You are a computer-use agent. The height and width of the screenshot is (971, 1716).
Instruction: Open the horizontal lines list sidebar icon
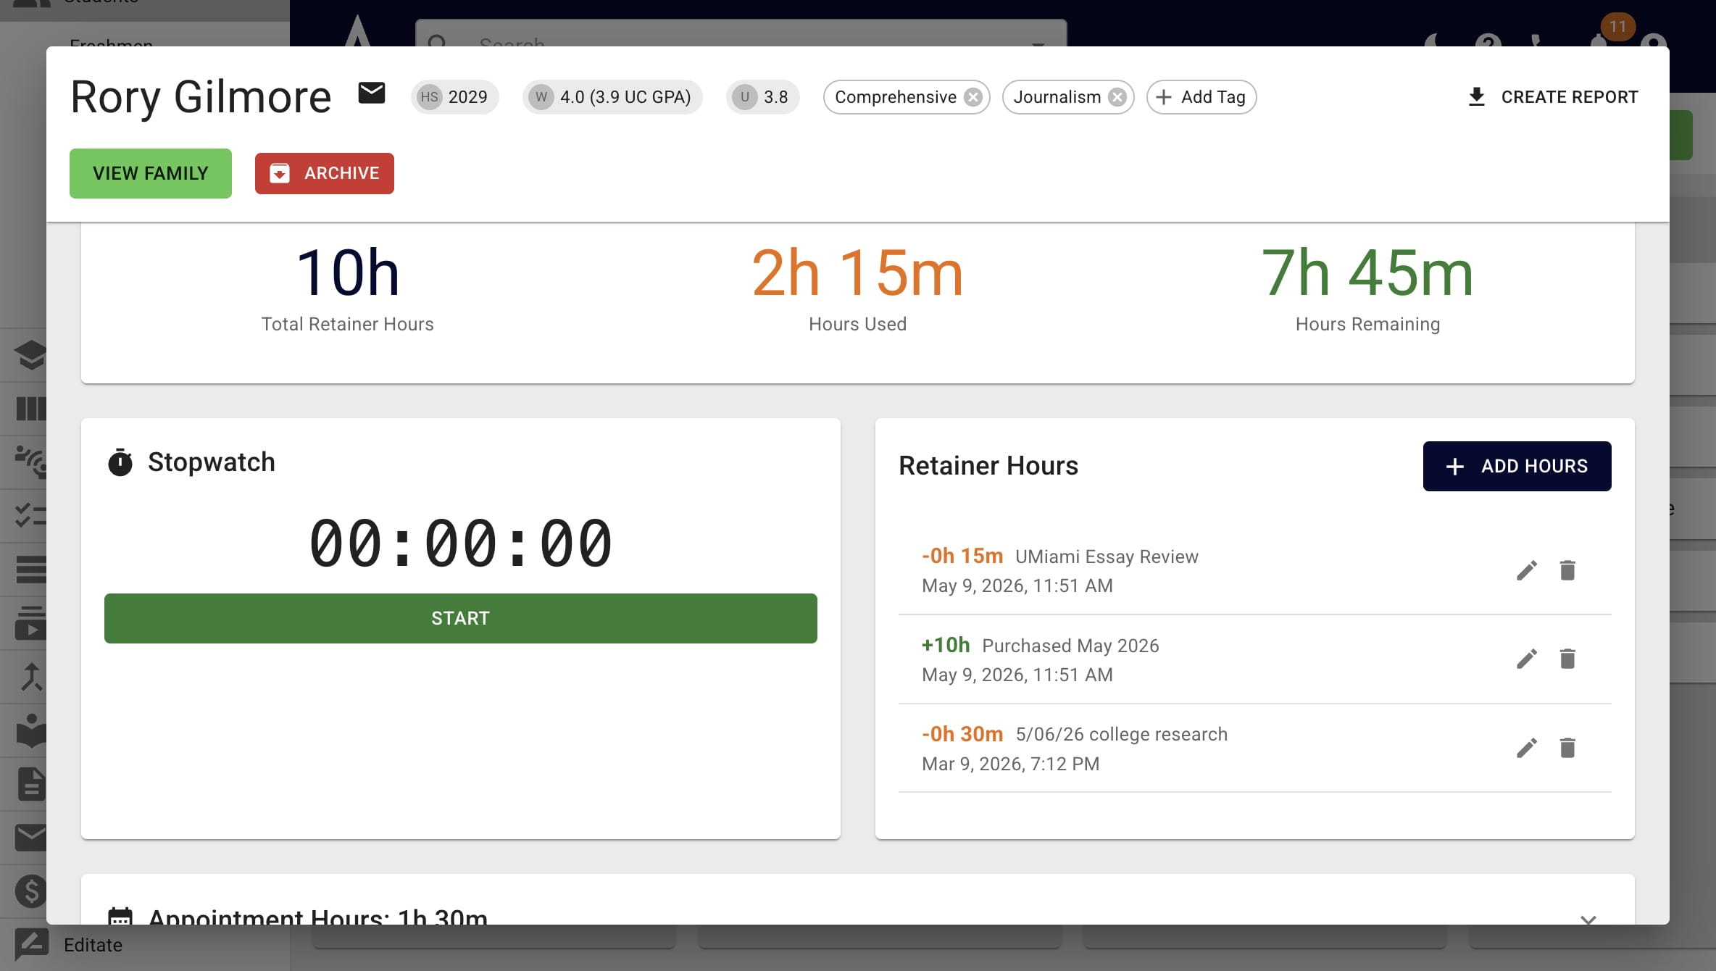coord(30,569)
